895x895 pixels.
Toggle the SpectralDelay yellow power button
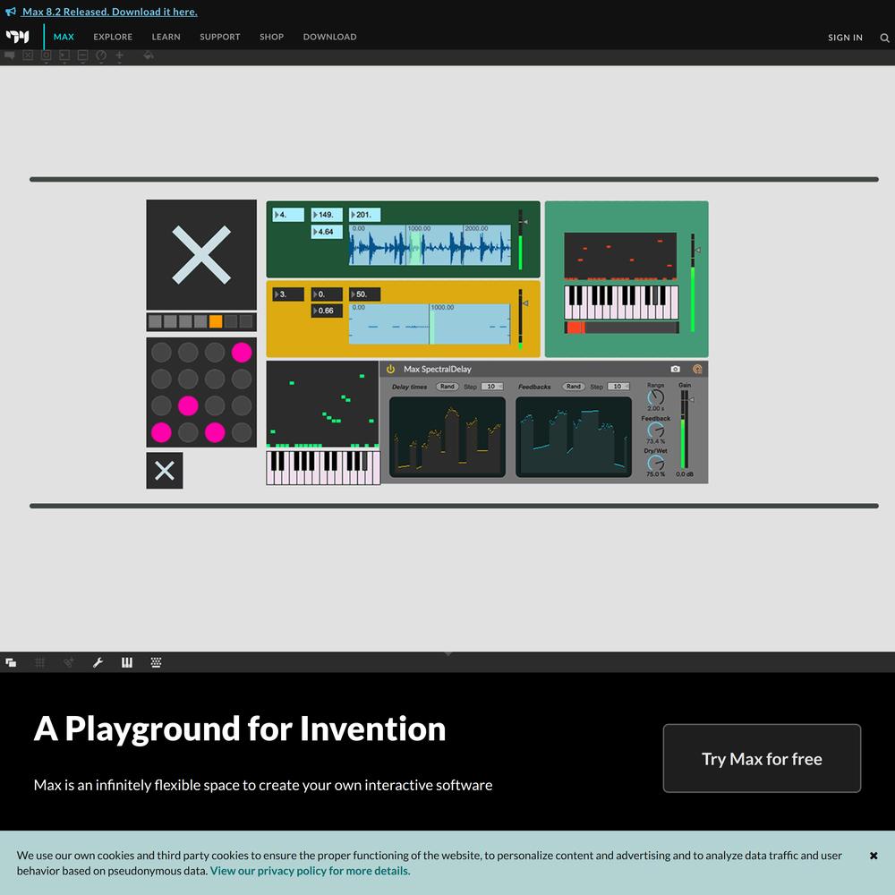390,370
